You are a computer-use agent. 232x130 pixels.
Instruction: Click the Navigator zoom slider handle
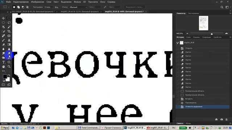point(212,34)
